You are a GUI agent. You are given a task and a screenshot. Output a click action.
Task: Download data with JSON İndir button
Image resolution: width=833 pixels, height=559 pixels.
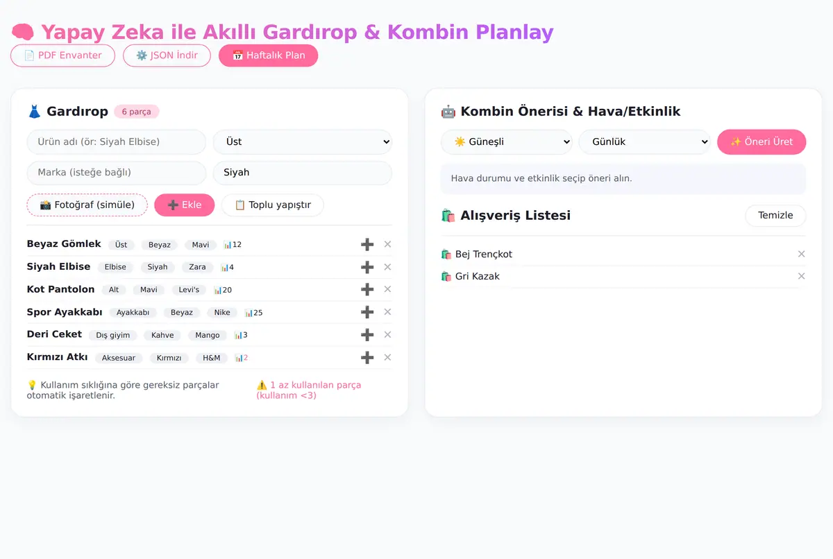coord(167,55)
